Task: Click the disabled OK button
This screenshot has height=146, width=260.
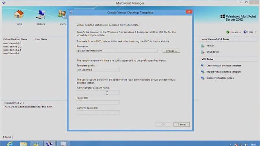Action: [x=163, y=125]
